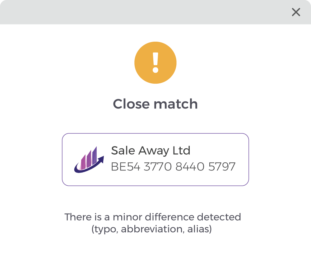Screen dimensions: 311x278
Task: Click the orange warning exclamation icon
Action: 155,63
